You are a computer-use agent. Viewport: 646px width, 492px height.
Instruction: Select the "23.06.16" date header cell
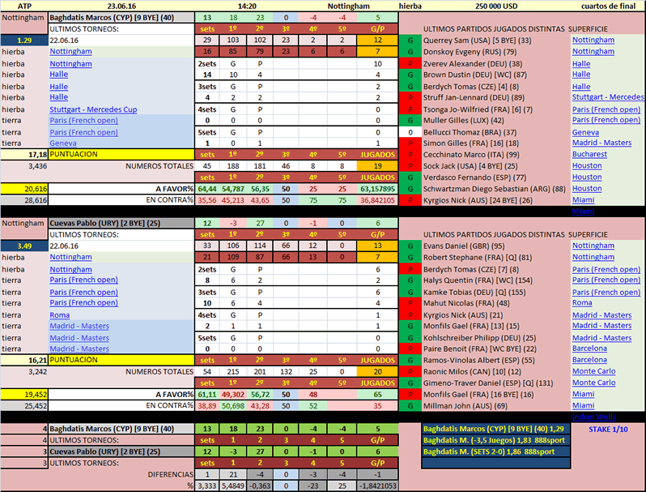121,6
